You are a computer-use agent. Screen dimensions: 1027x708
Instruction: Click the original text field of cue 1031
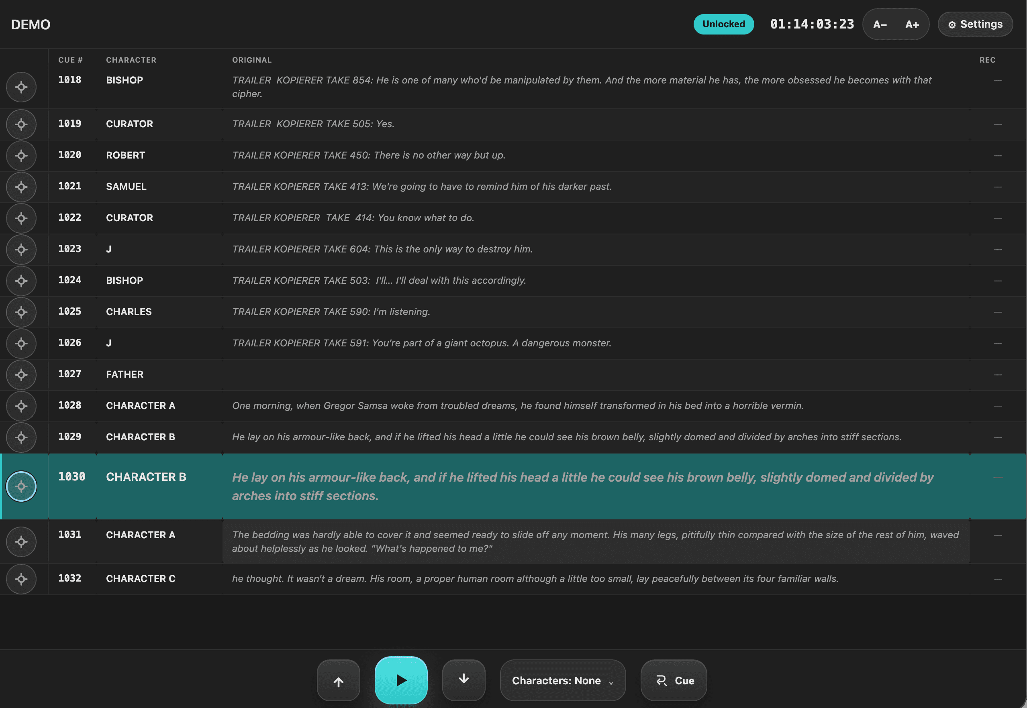tap(596, 542)
